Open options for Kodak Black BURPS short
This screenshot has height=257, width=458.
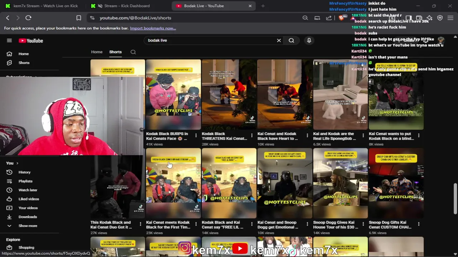pos(196,135)
